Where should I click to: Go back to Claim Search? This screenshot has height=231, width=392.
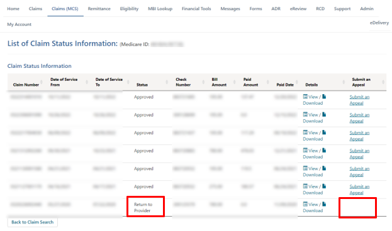pos(33,222)
